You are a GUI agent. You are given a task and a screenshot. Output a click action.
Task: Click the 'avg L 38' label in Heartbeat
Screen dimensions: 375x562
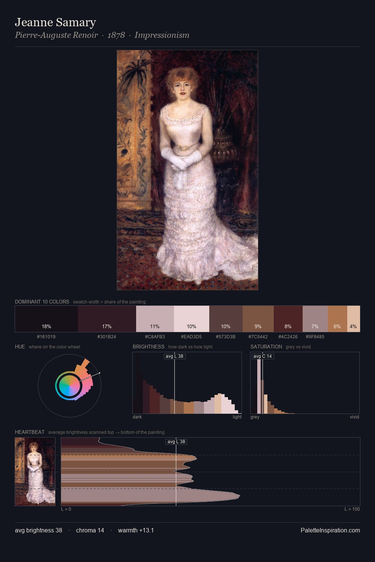click(x=176, y=442)
